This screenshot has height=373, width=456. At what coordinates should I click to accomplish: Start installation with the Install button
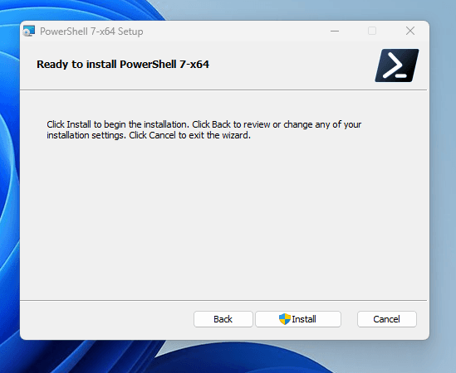coord(298,319)
